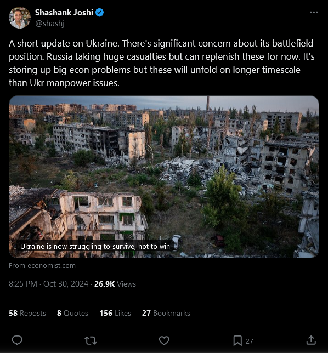Like the post with the heart icon

coord(164,340)
